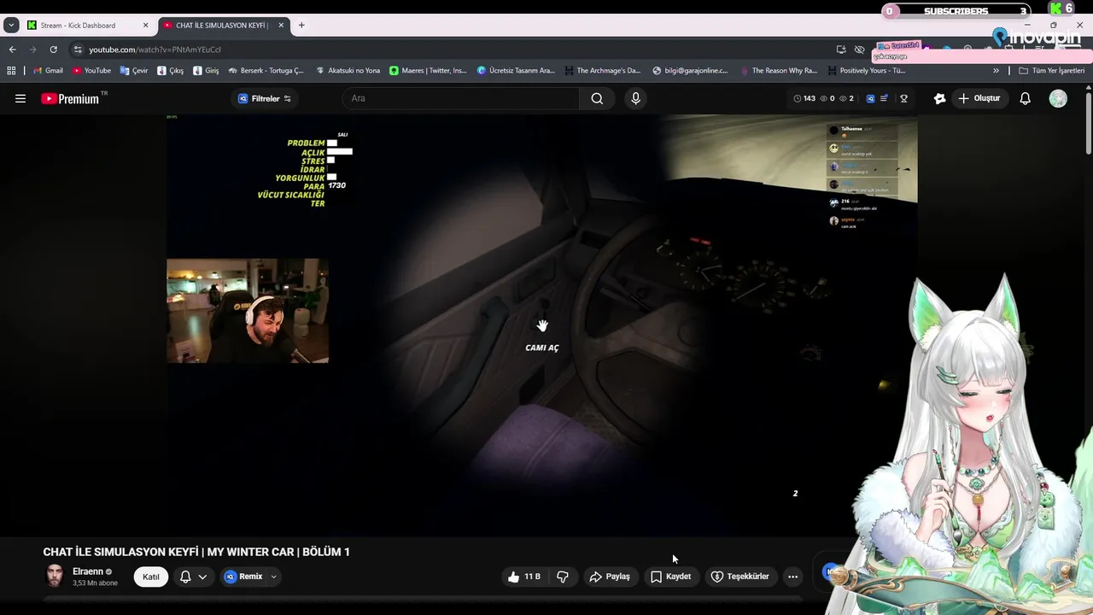Image resolution: width=1093 pixels, height=615 pixels.
Task: Open the Positively Yours bookmark
Action: (866, 71)
